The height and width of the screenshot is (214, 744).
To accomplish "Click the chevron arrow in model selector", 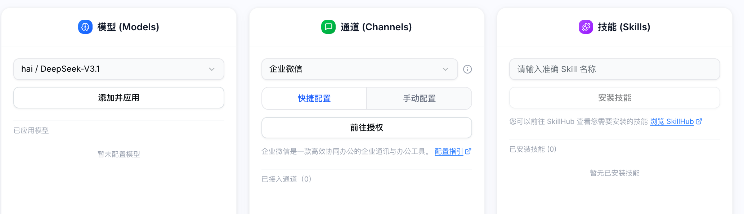I will tap(212, 69).
